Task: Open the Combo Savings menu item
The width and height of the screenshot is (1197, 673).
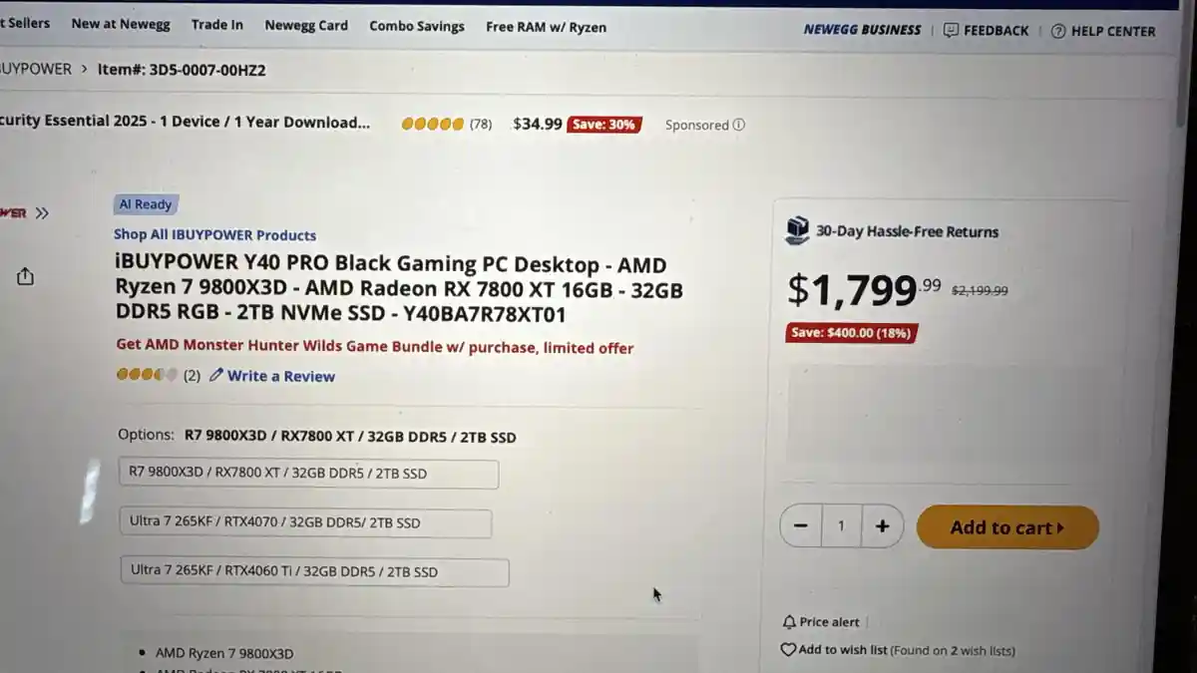Action: click(417, 26)
